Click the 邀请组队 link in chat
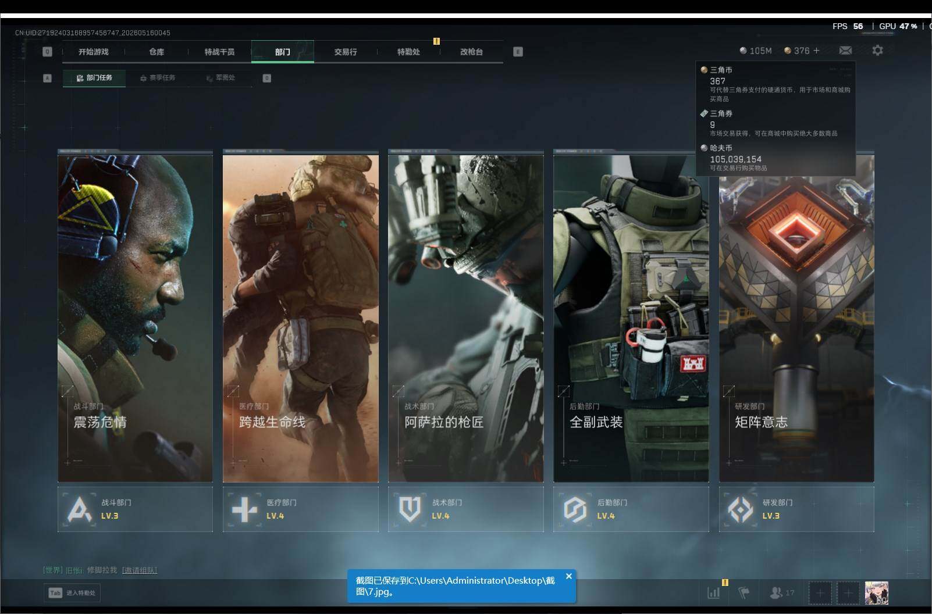 coord(140,570)
